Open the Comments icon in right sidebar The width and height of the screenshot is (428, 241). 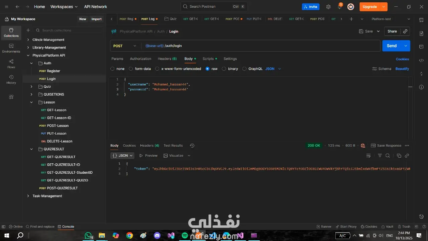click(421, 47)
